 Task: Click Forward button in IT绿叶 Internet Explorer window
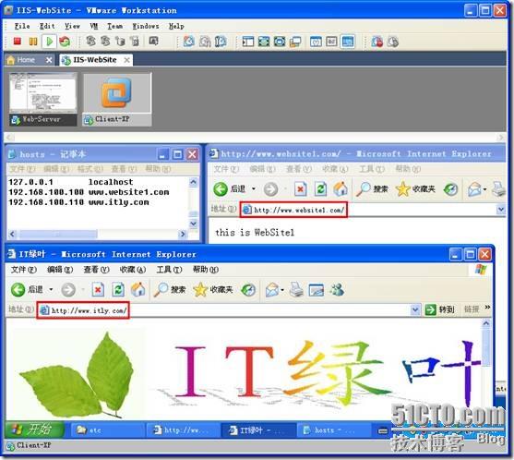tap(68, 290)
